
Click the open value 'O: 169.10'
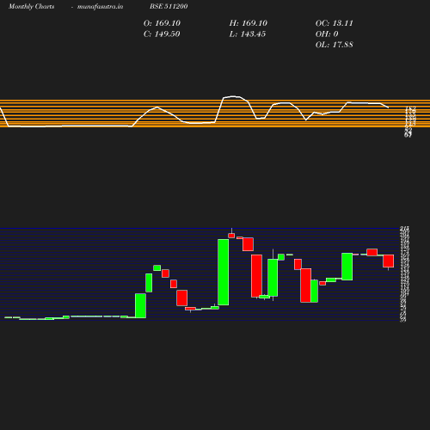tap(162, 23)
